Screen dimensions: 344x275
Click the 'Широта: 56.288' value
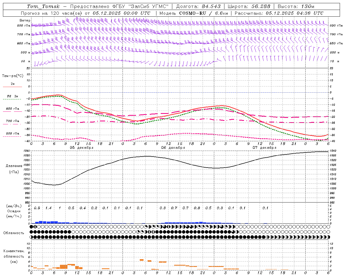[x=249, y=6]
